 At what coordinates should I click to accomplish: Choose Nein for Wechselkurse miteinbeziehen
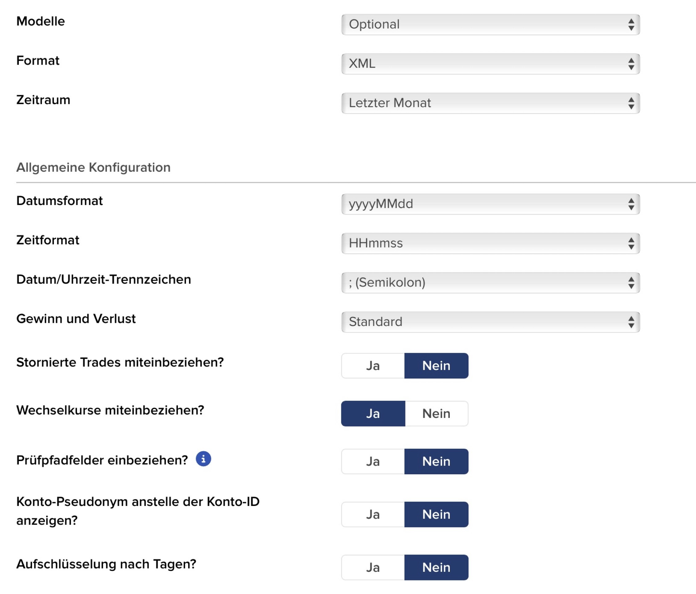point(436,413)
